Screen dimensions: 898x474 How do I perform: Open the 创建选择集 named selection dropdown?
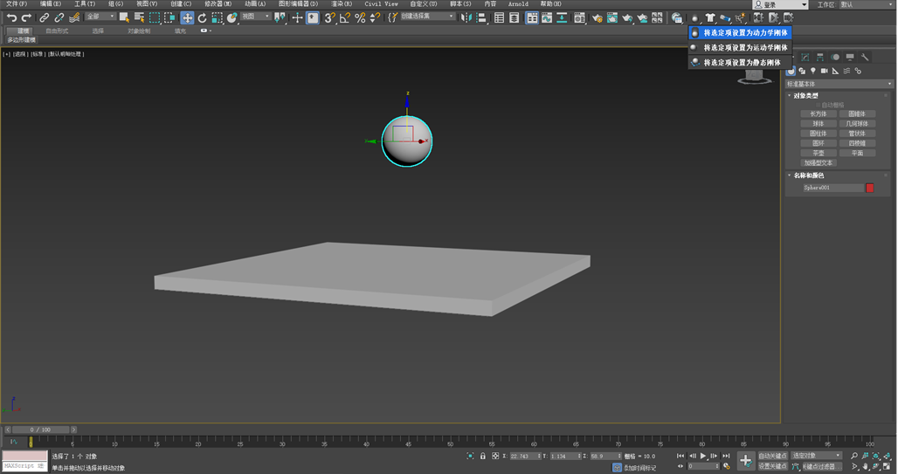pyautogui.click(x=427, y=17)
